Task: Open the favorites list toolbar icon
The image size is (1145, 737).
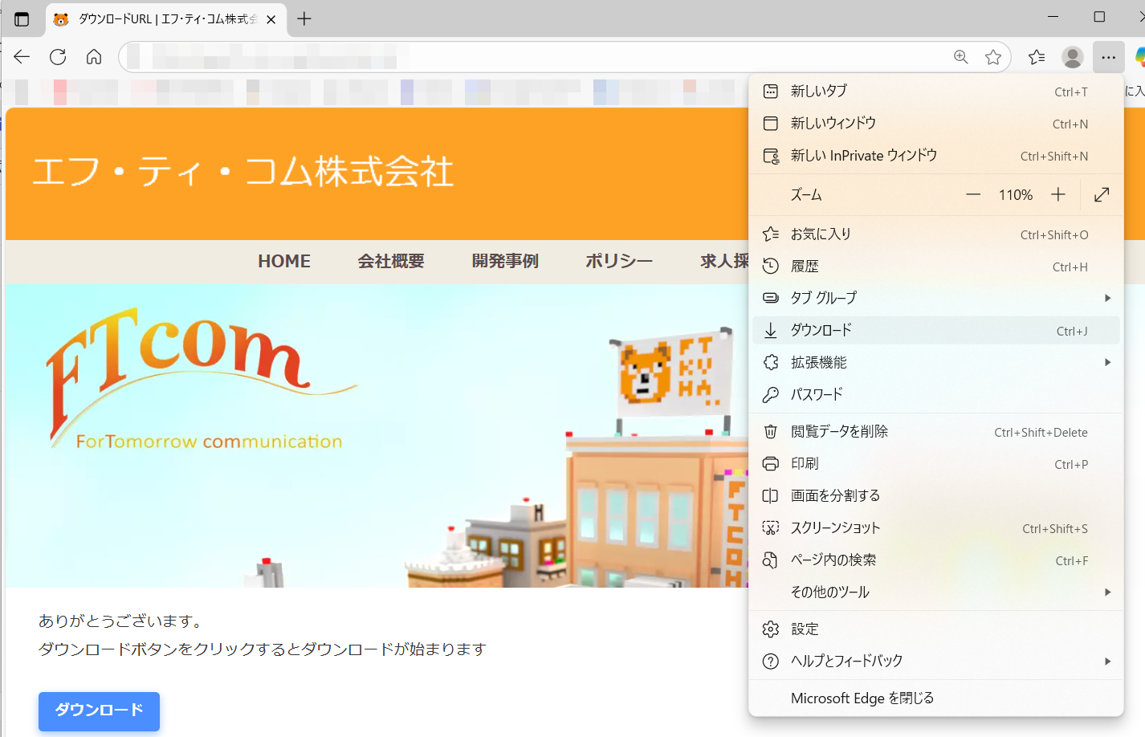Action: point(1037,57)
